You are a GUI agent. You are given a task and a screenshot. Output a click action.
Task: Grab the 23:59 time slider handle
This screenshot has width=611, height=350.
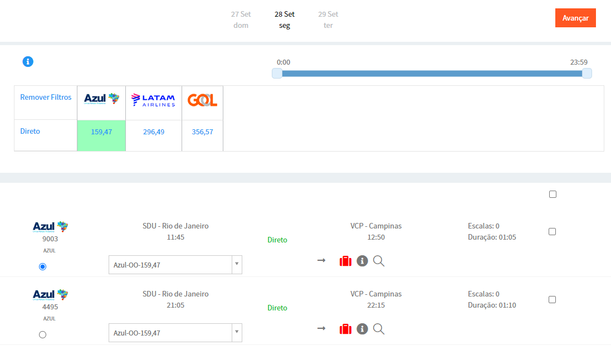[587, 73]
